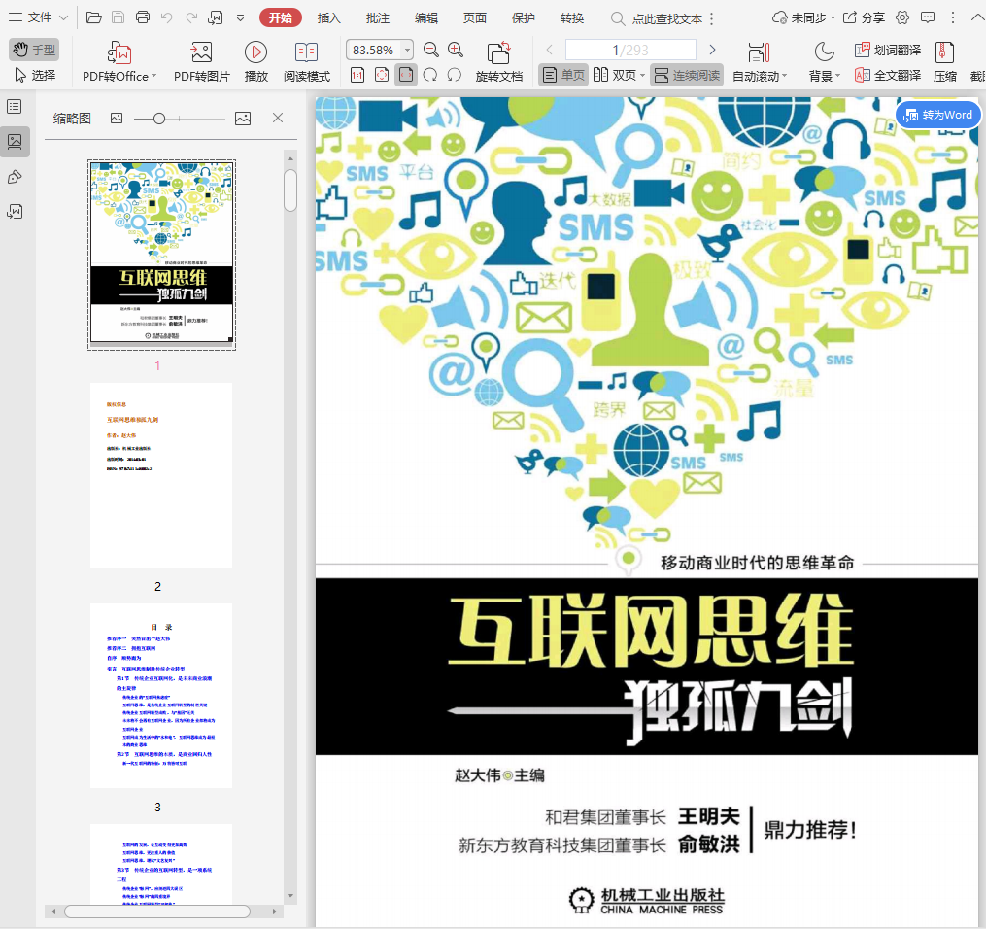Click the redo arrow icon
Viewport: 986px width, 929px height.
coord(191,17)
